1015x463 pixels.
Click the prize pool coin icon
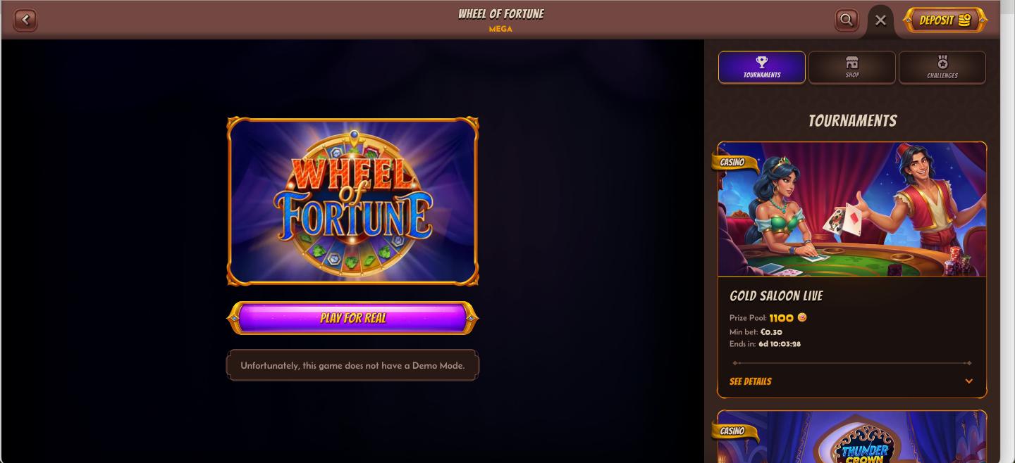pos(802,317)
